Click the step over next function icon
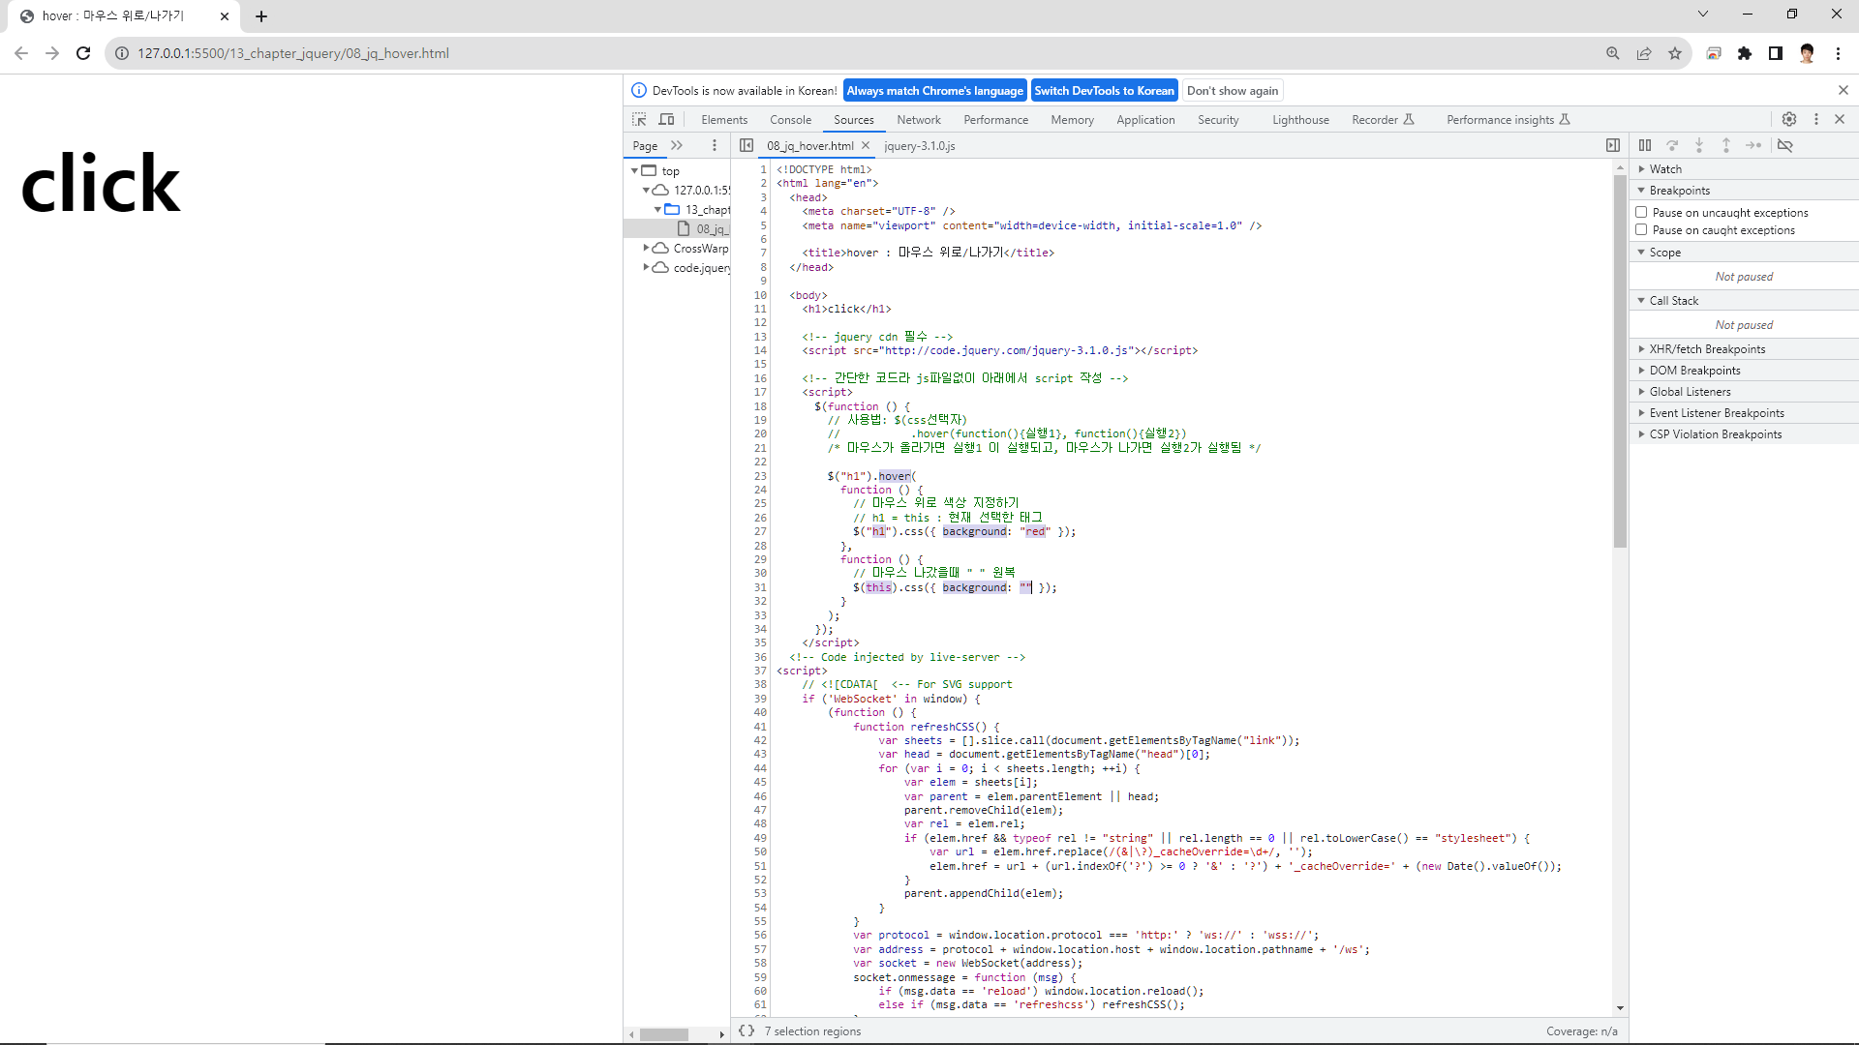Screen dimensions: 1859x1045 (x=1672, y=145)
